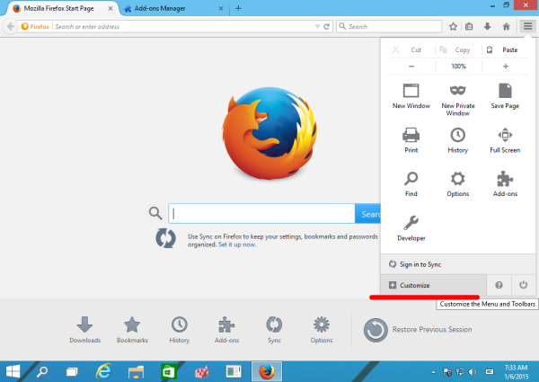The width and height of the screenshot is (539, 382).
Task: Open History from the menu panel
Action: [458, 140]
